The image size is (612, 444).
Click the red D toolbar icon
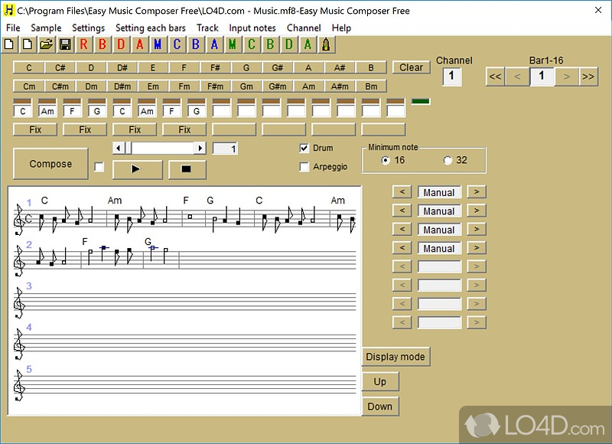pos(121,44)
